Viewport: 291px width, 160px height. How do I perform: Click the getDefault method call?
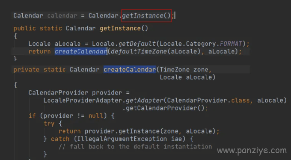coord(137,44)
